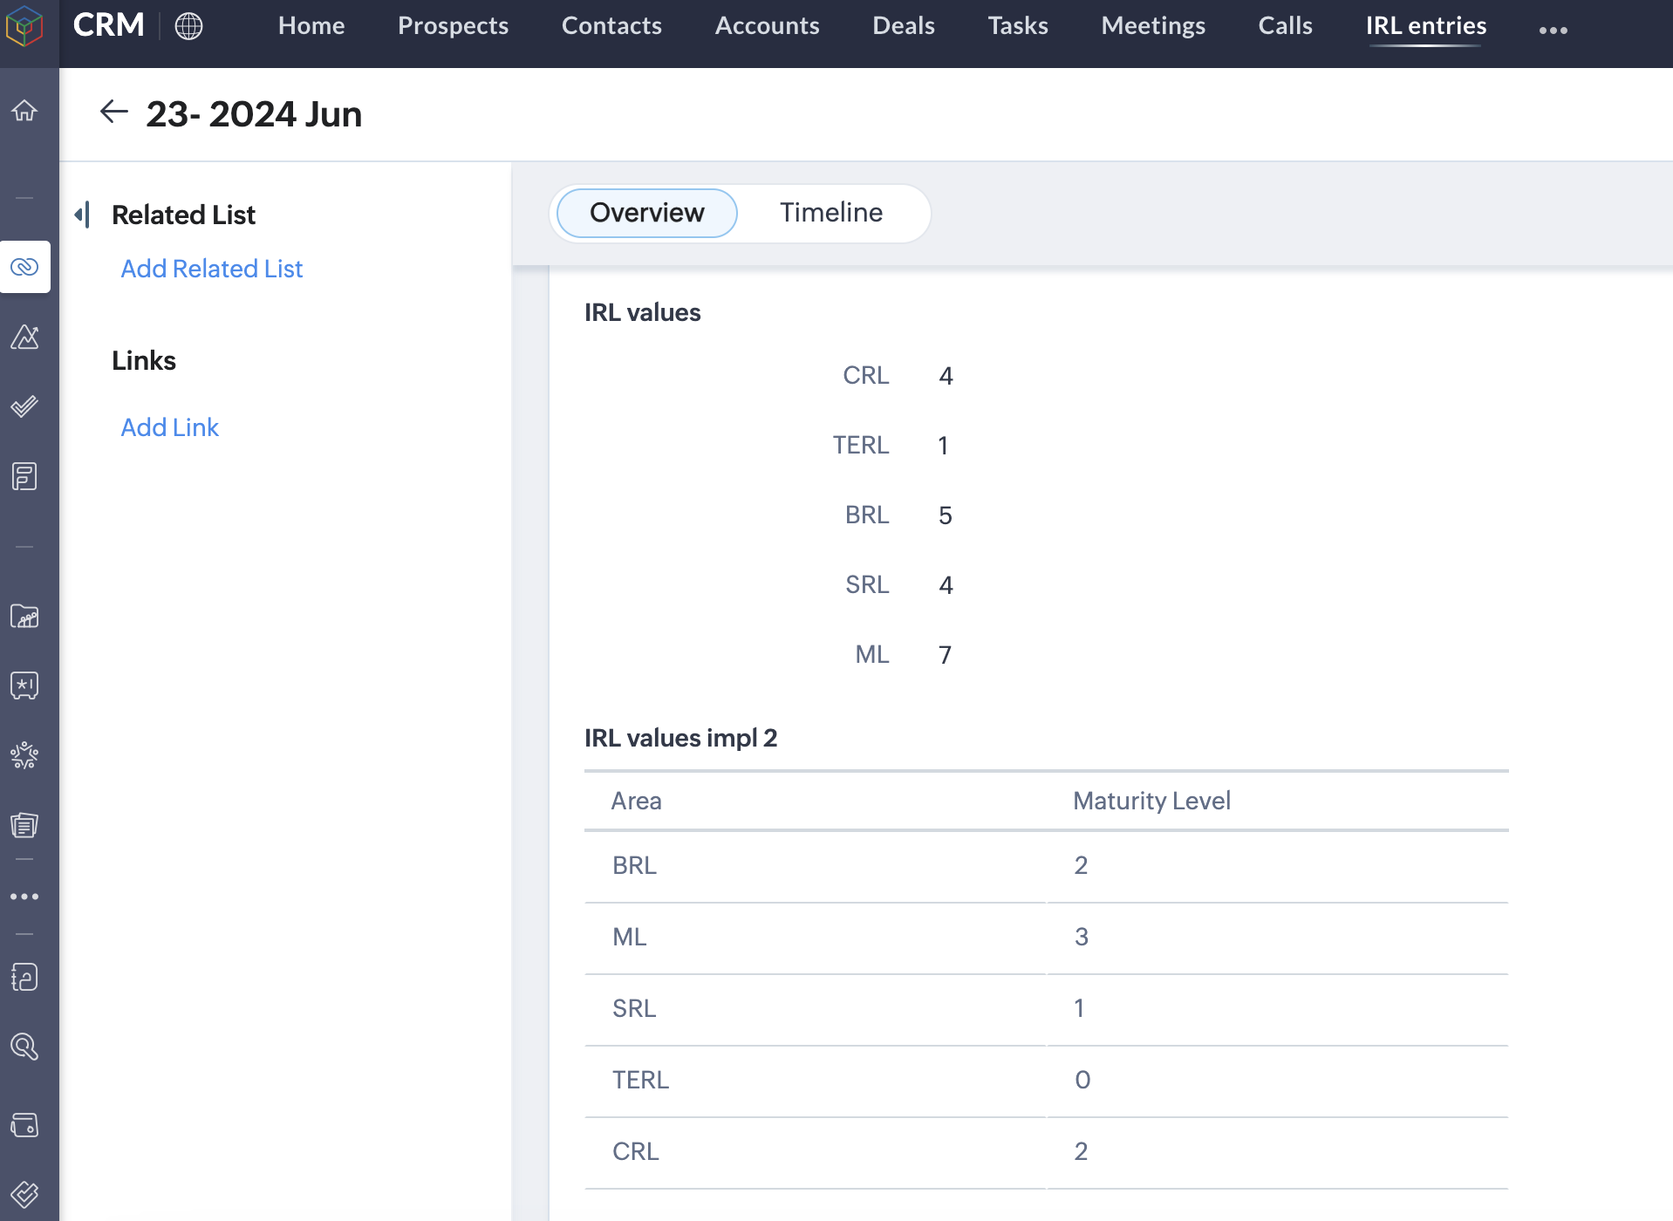Select the Overview tab
Screen dimensions: 1673x1221
tap(646, 213)
